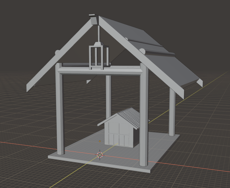Select the front horizontal cross beam
The image size is (230, 188).
pos(100,71)
